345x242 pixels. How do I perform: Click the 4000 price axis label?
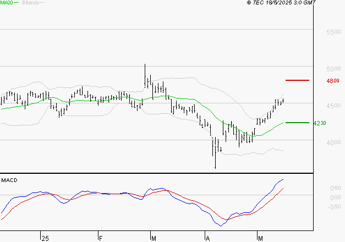pyautogui.click(x=334, y=143)
